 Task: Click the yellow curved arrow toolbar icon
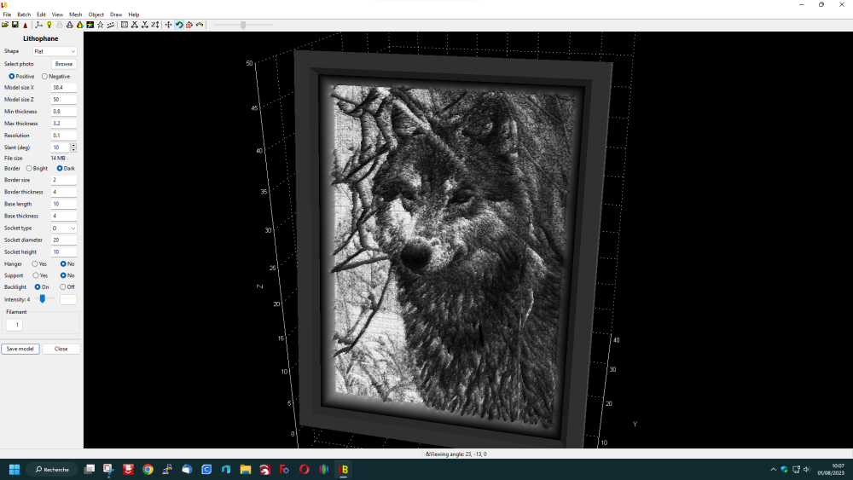(200, 25)
